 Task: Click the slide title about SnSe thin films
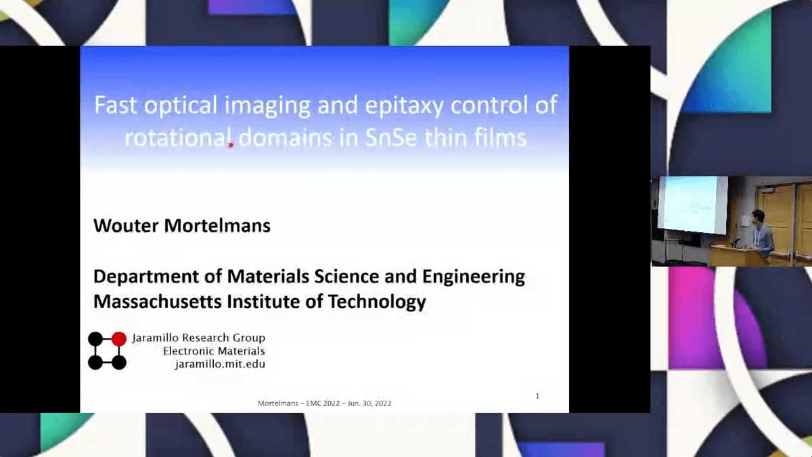[325, 122]
